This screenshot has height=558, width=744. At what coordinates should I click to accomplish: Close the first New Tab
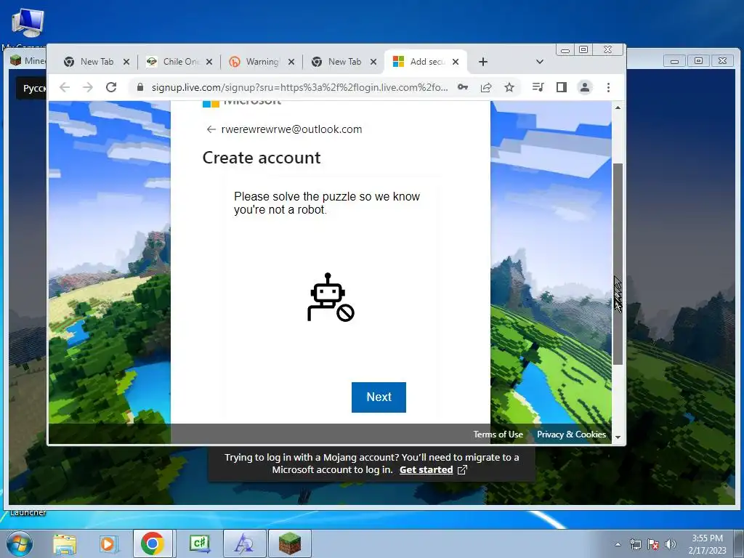(126, 62)
